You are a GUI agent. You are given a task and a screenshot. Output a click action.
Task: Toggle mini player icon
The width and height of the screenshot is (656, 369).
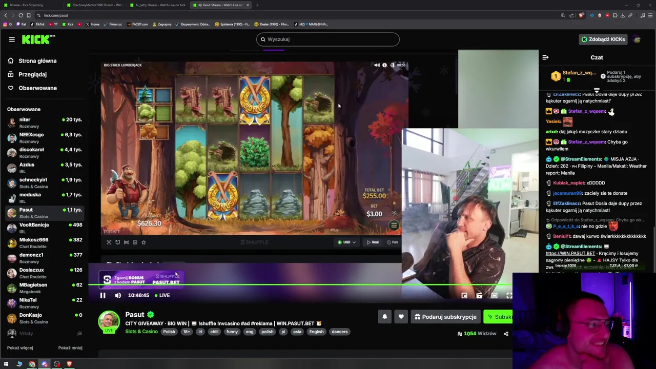464,295
